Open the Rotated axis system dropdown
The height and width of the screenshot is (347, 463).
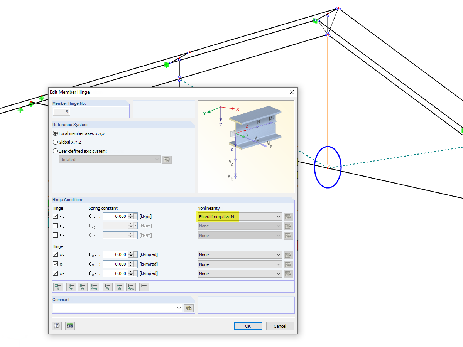point(110,160)
